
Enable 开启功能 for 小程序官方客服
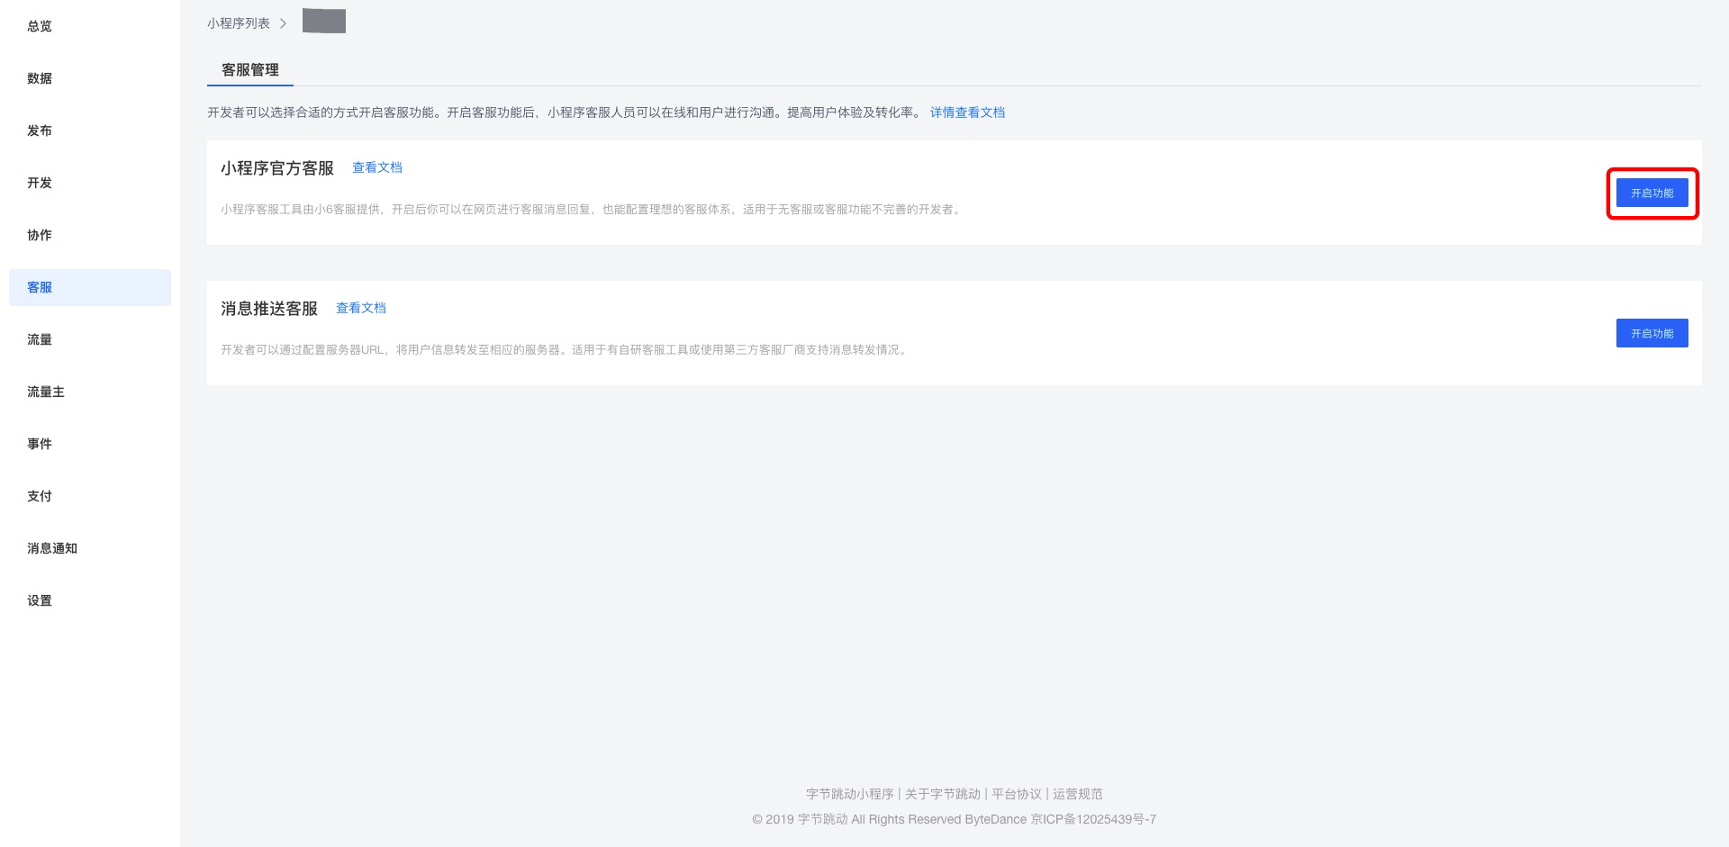[1652, 193]
